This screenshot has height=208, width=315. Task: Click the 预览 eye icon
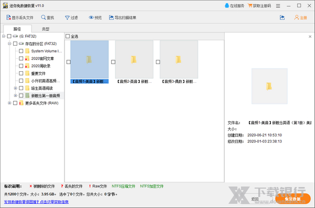[x=91, y=18]
